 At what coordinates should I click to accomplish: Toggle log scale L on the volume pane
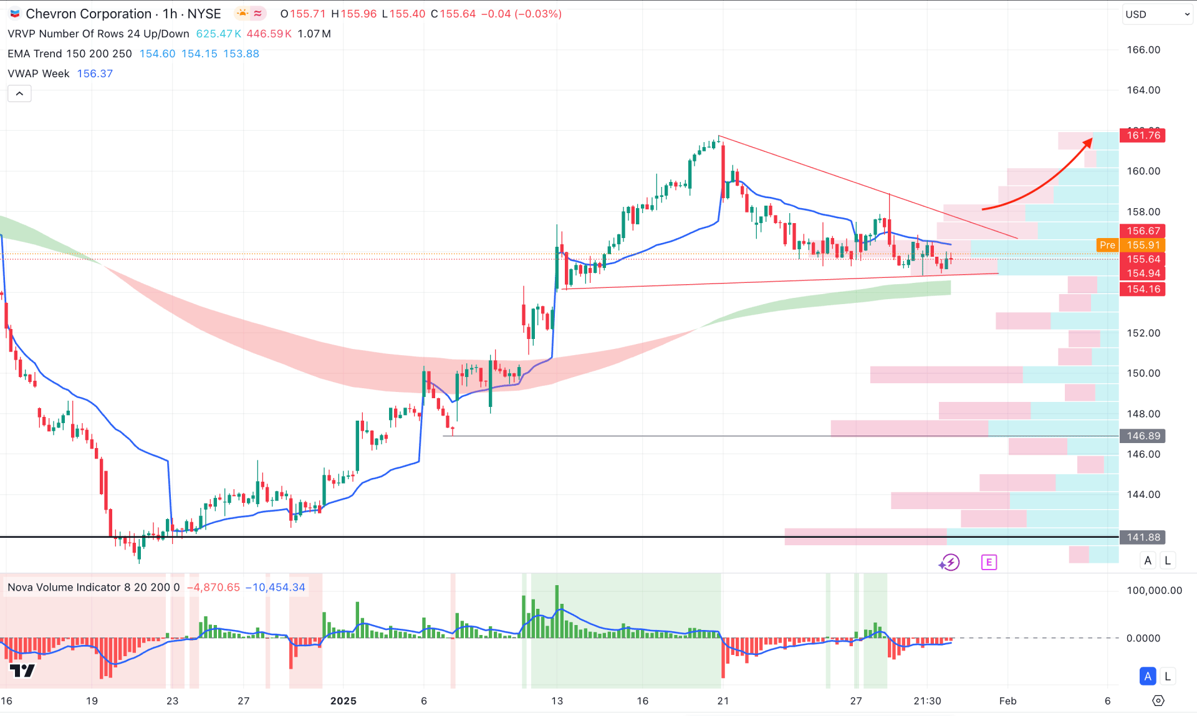[1168, 676]
